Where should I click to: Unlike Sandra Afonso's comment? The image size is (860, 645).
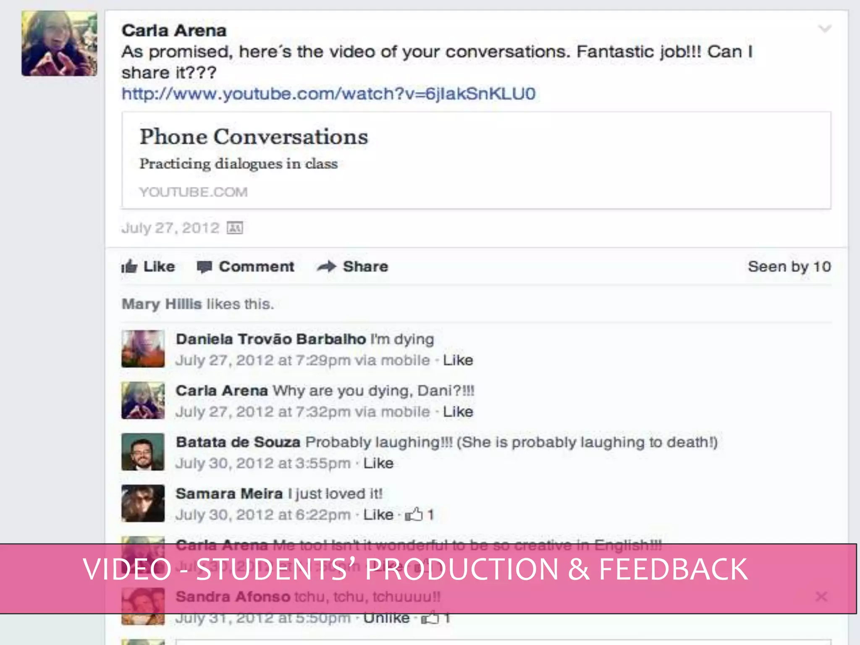click(386, 619)
